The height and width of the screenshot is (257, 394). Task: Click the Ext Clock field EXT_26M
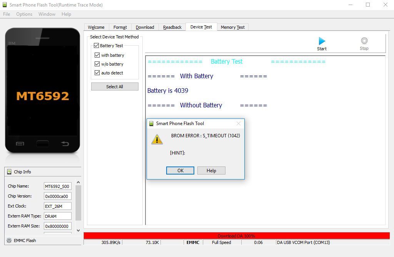58,206
